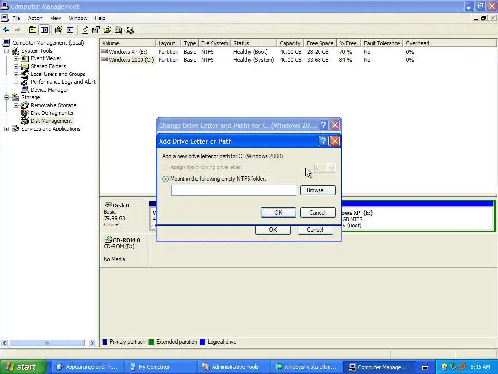Click Cancel in Add Drive Letter dialog
The height and width of the screenshot is (374, 498).
point(318,213)
